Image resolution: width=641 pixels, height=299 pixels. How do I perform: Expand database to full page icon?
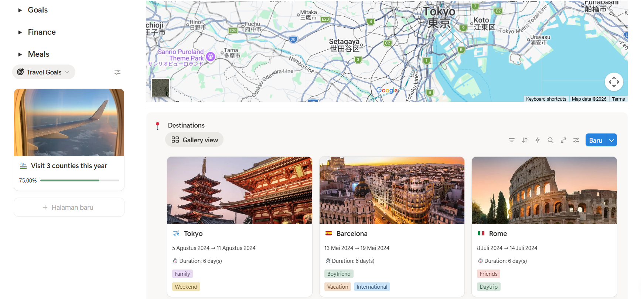pos(563,140)
